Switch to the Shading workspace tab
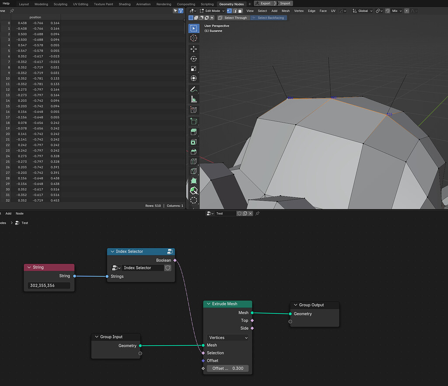The height and width of the screenshot is (386, 448). 125,4
